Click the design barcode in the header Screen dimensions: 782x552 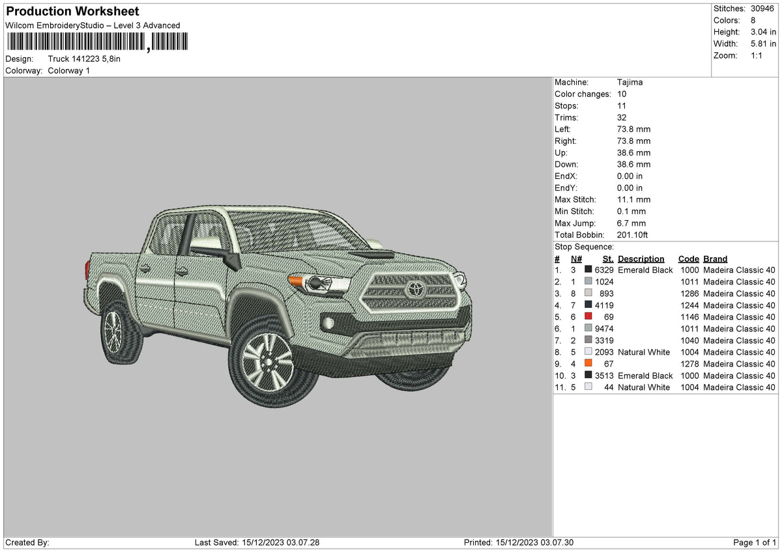(x=97, y=43)
